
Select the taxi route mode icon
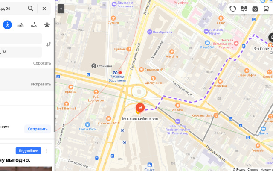click(47, 25)
